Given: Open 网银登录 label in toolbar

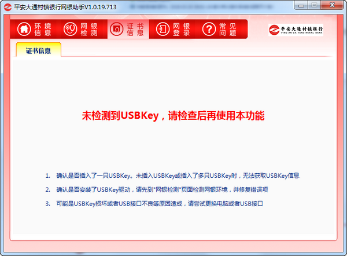Looking at the screenshot, I should (182, 30).
